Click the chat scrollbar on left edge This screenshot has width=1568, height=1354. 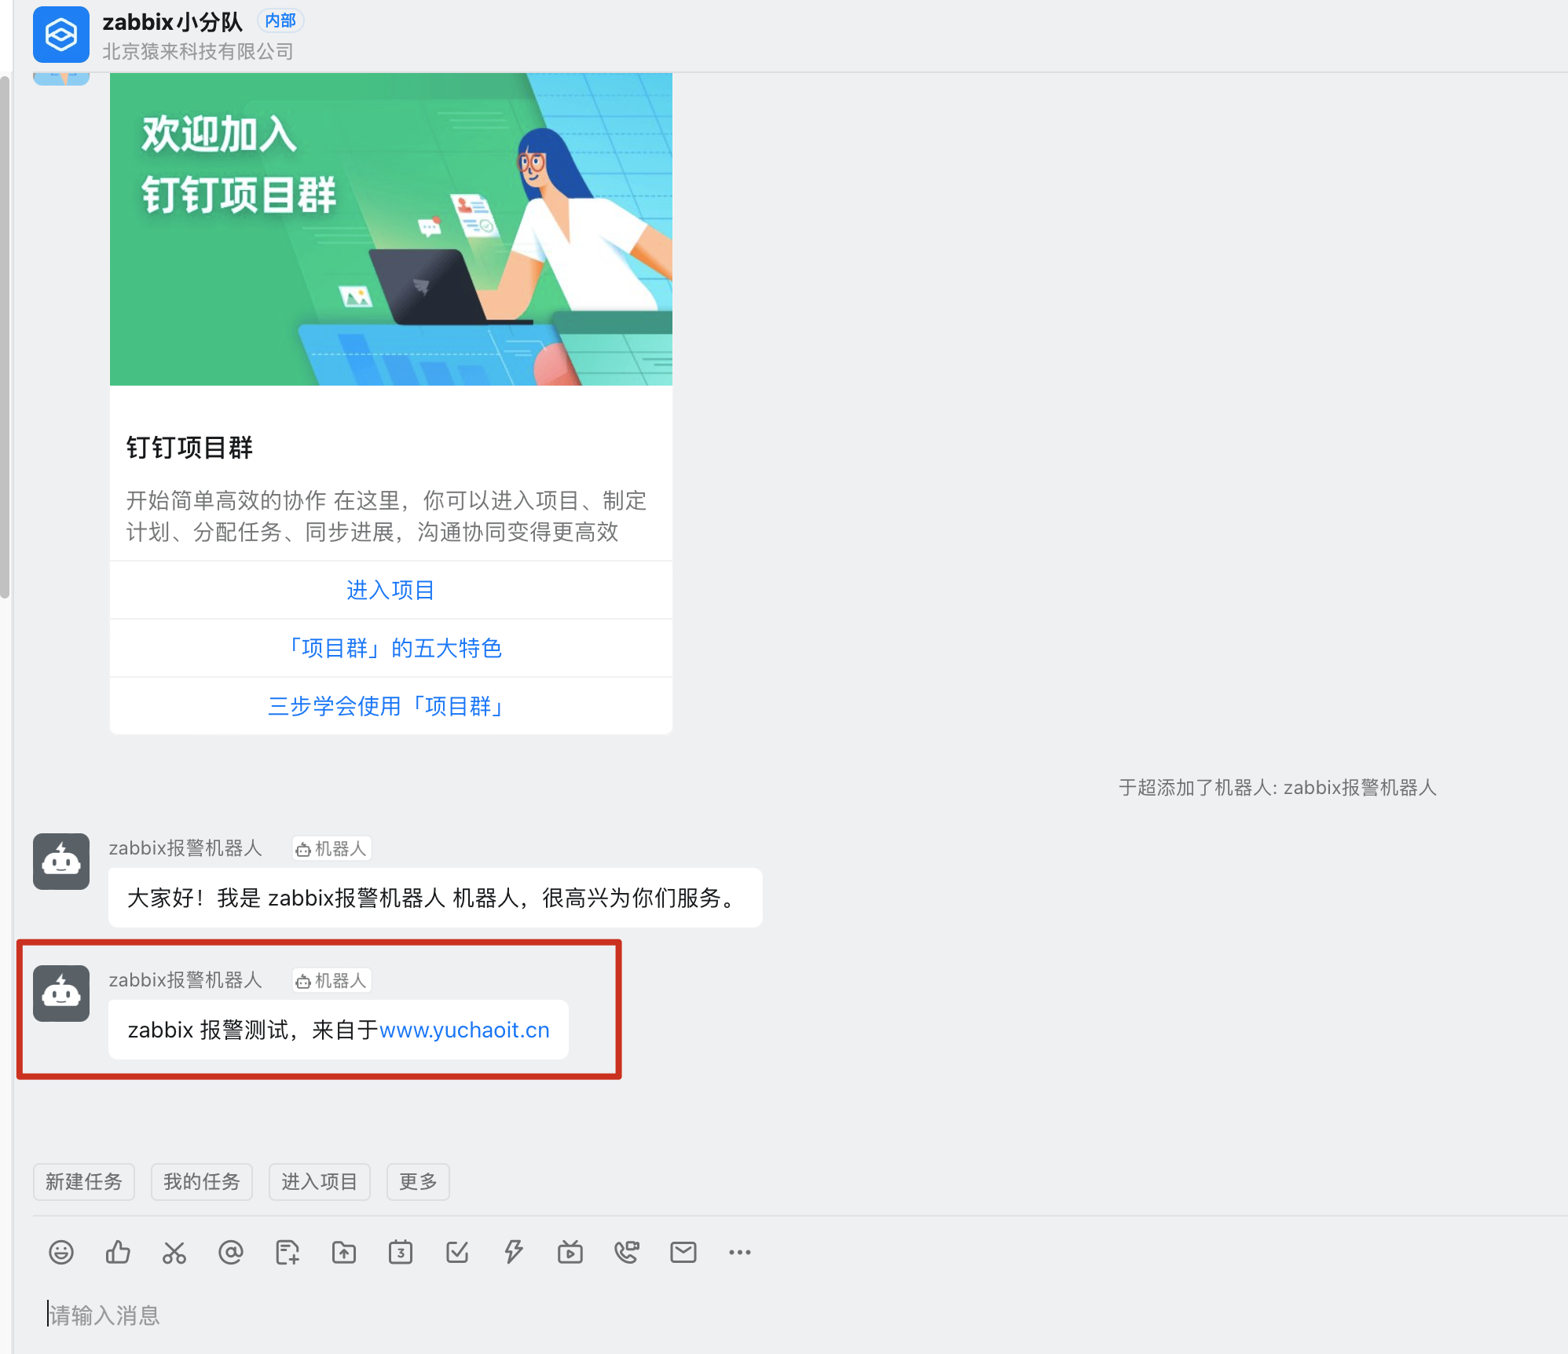(x=5, y=338)
